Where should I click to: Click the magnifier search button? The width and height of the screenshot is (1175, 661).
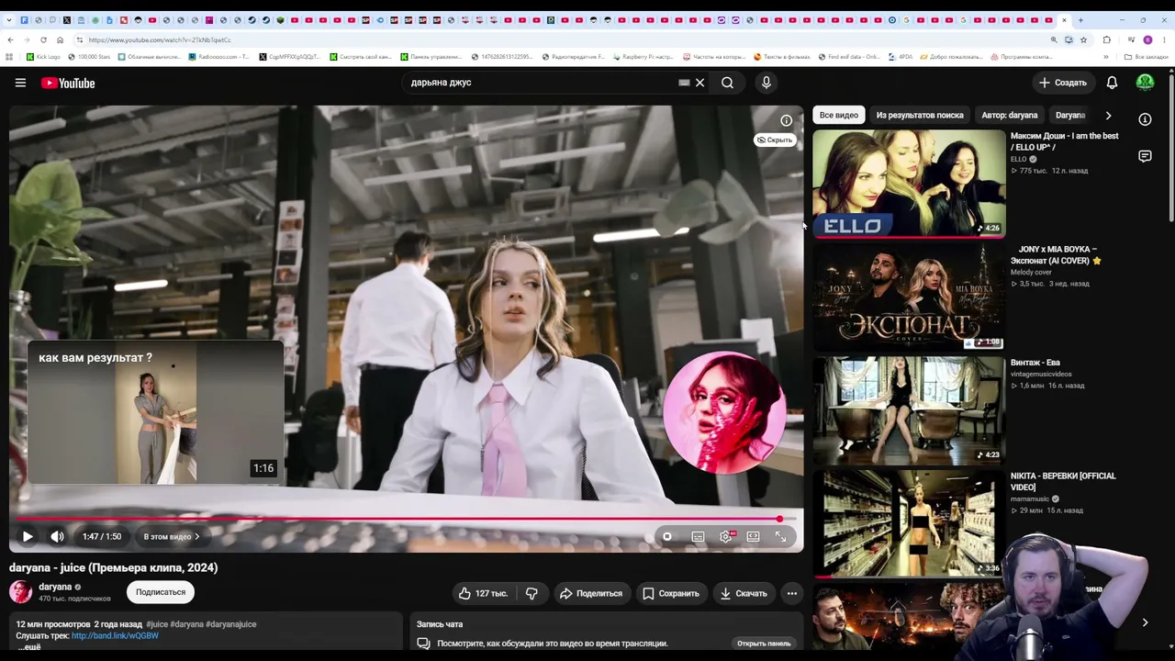click(727, 83)
